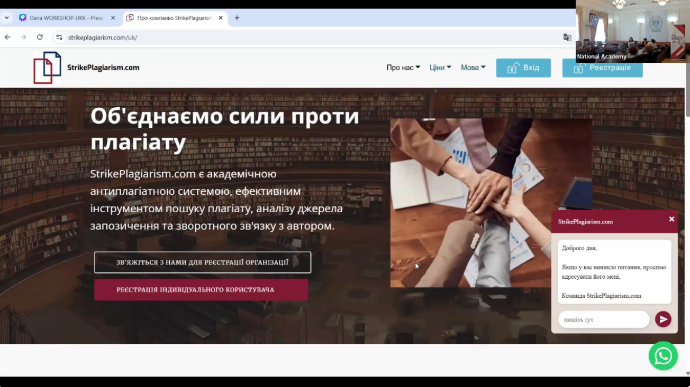
Task: Click Реєстрація індивідуального користувача button
Action: [x=201, y=290]
